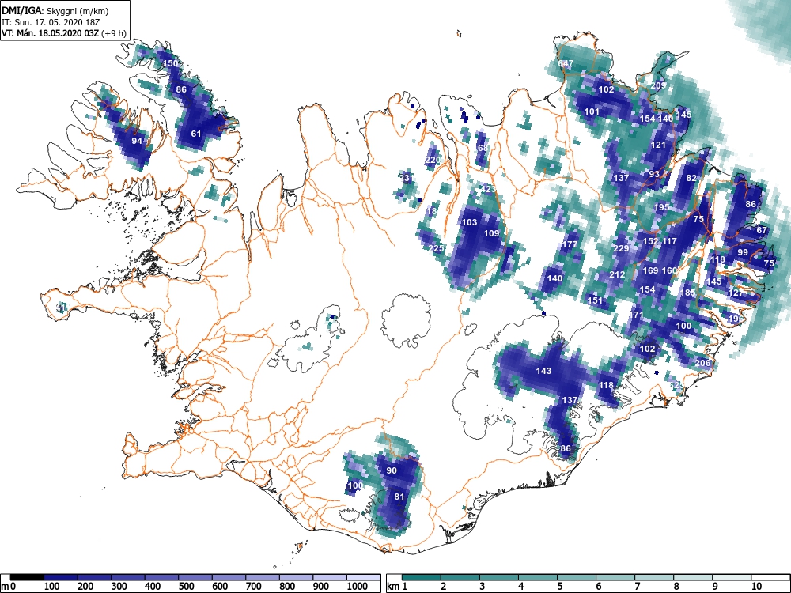Click the map value 94
791x593 pixels.
137,141
